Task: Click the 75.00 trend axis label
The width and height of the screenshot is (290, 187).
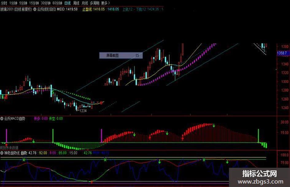Action: (284, 163)
